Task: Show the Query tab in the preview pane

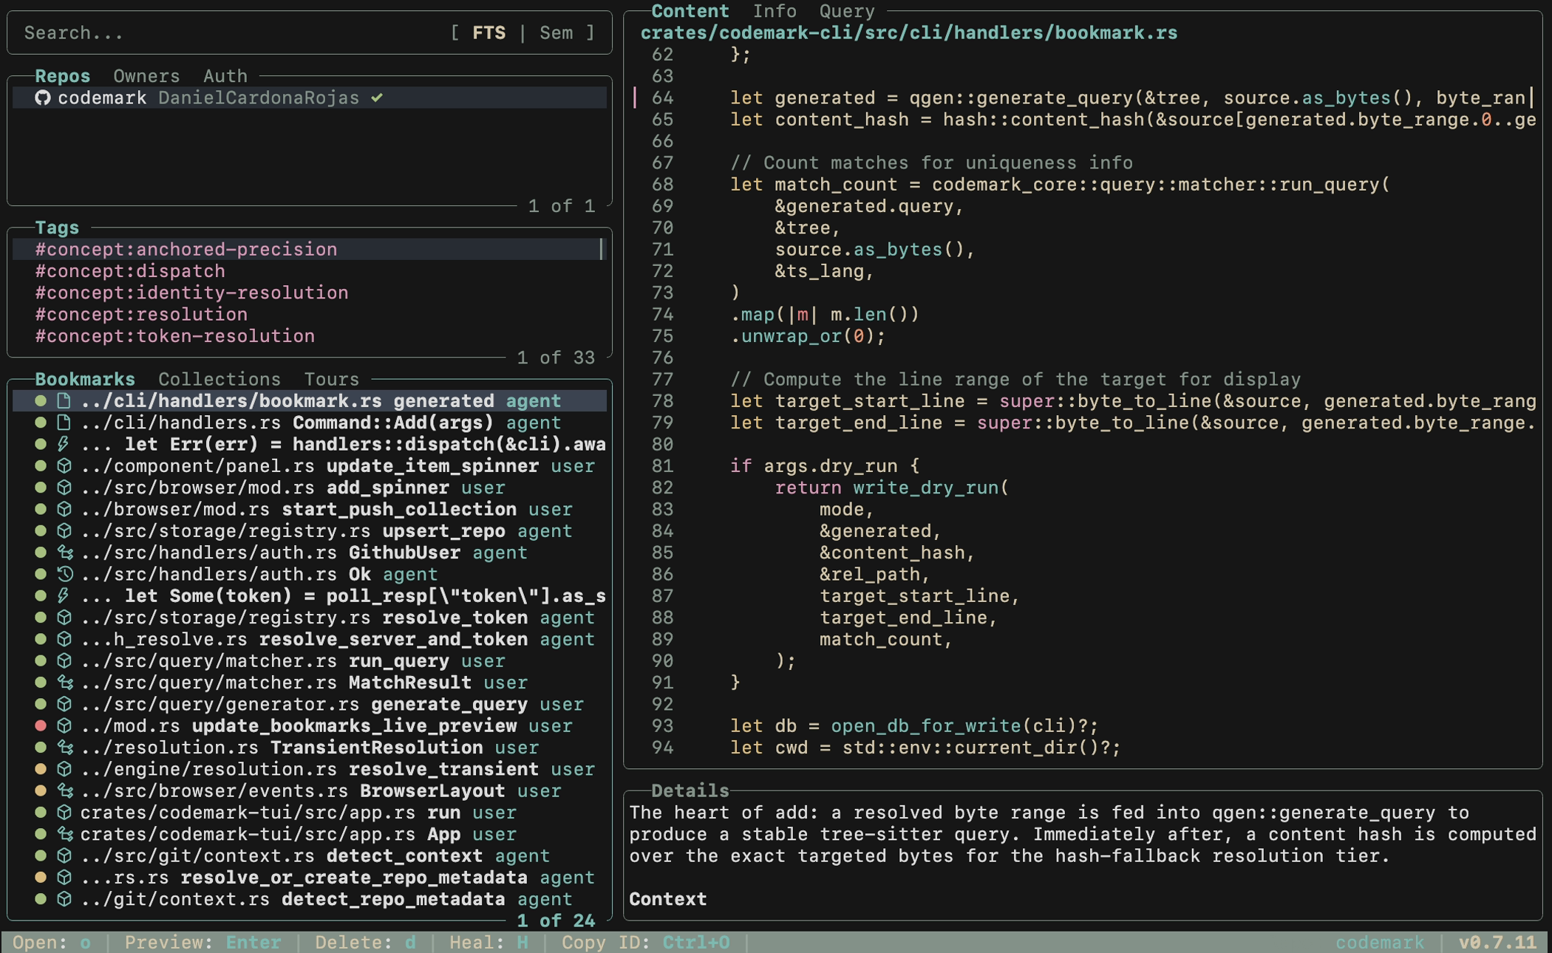Action: (x=847, y=11)
